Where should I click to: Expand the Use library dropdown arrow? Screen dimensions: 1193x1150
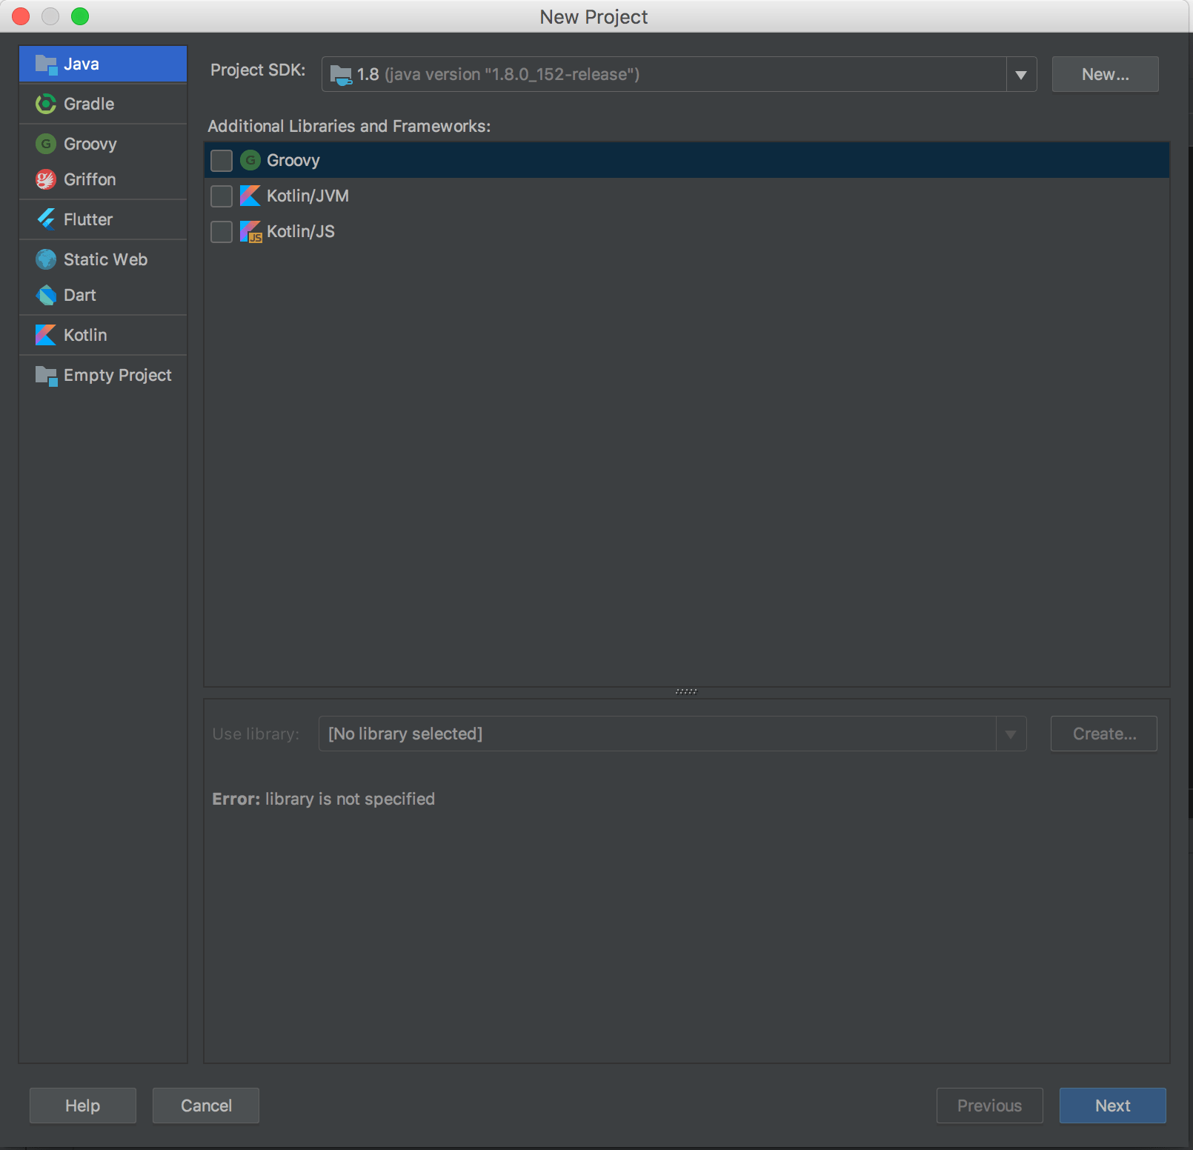coord(1011,734)
